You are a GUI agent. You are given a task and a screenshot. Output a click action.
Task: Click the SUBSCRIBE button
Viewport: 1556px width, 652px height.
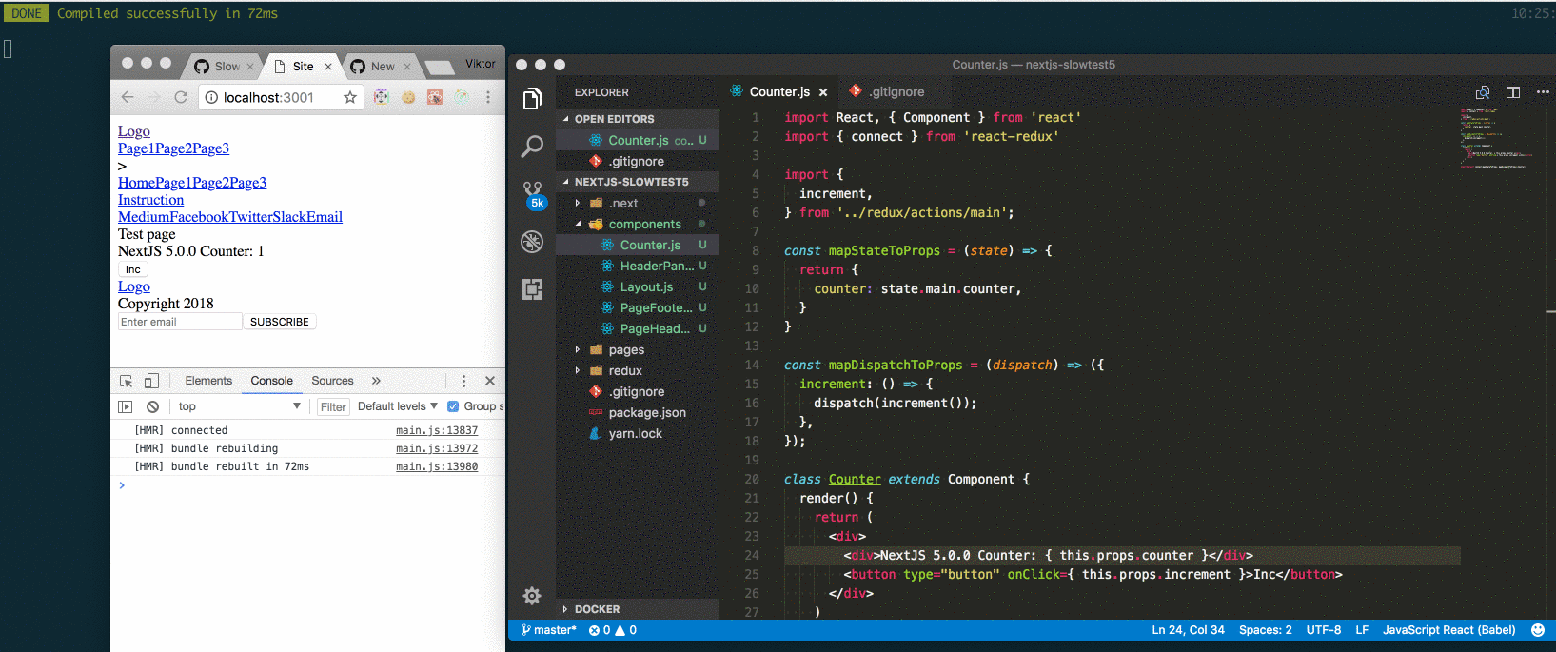coord(280,322)
